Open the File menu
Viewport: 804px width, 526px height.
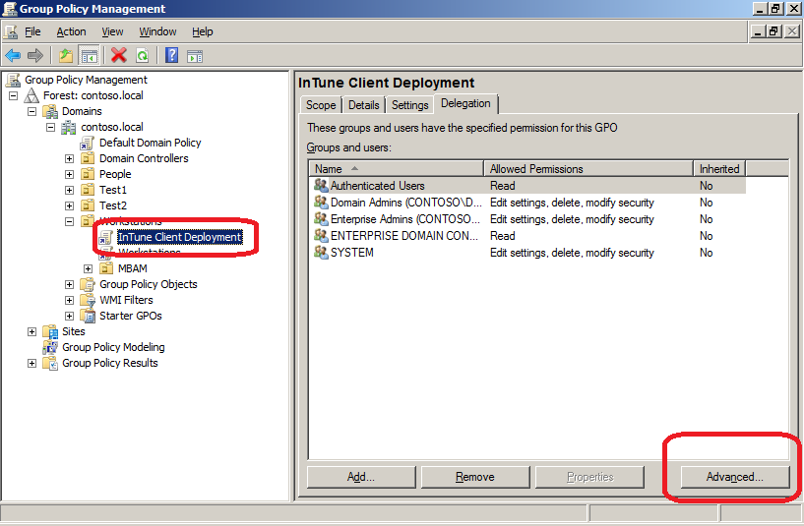[x=32, y=31]
